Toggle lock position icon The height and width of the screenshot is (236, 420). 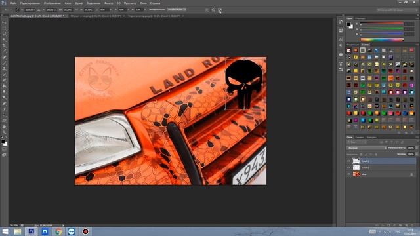[x=371, y=155]
